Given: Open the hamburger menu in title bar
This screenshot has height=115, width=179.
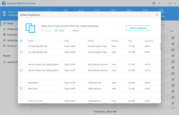Looking at the screenshot, I should 159,3.
